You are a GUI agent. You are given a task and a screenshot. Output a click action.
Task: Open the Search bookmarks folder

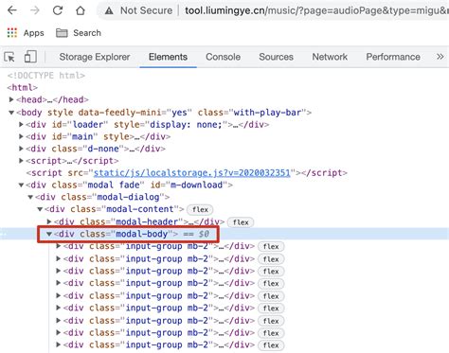79,33
